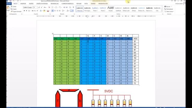The width and height of the screenshot is (192, 108).
Task: Undo the last action
Action: pos(13,1)
